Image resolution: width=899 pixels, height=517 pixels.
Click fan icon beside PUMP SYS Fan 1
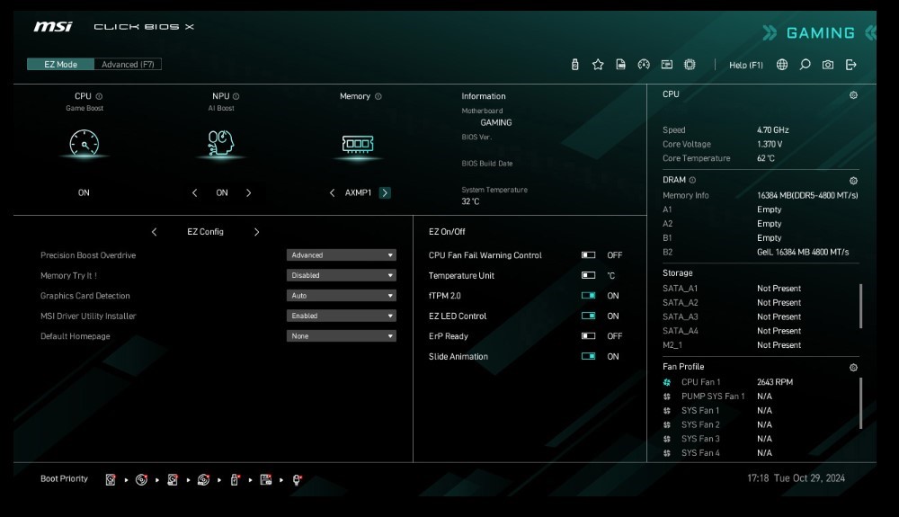coord(667,396)
